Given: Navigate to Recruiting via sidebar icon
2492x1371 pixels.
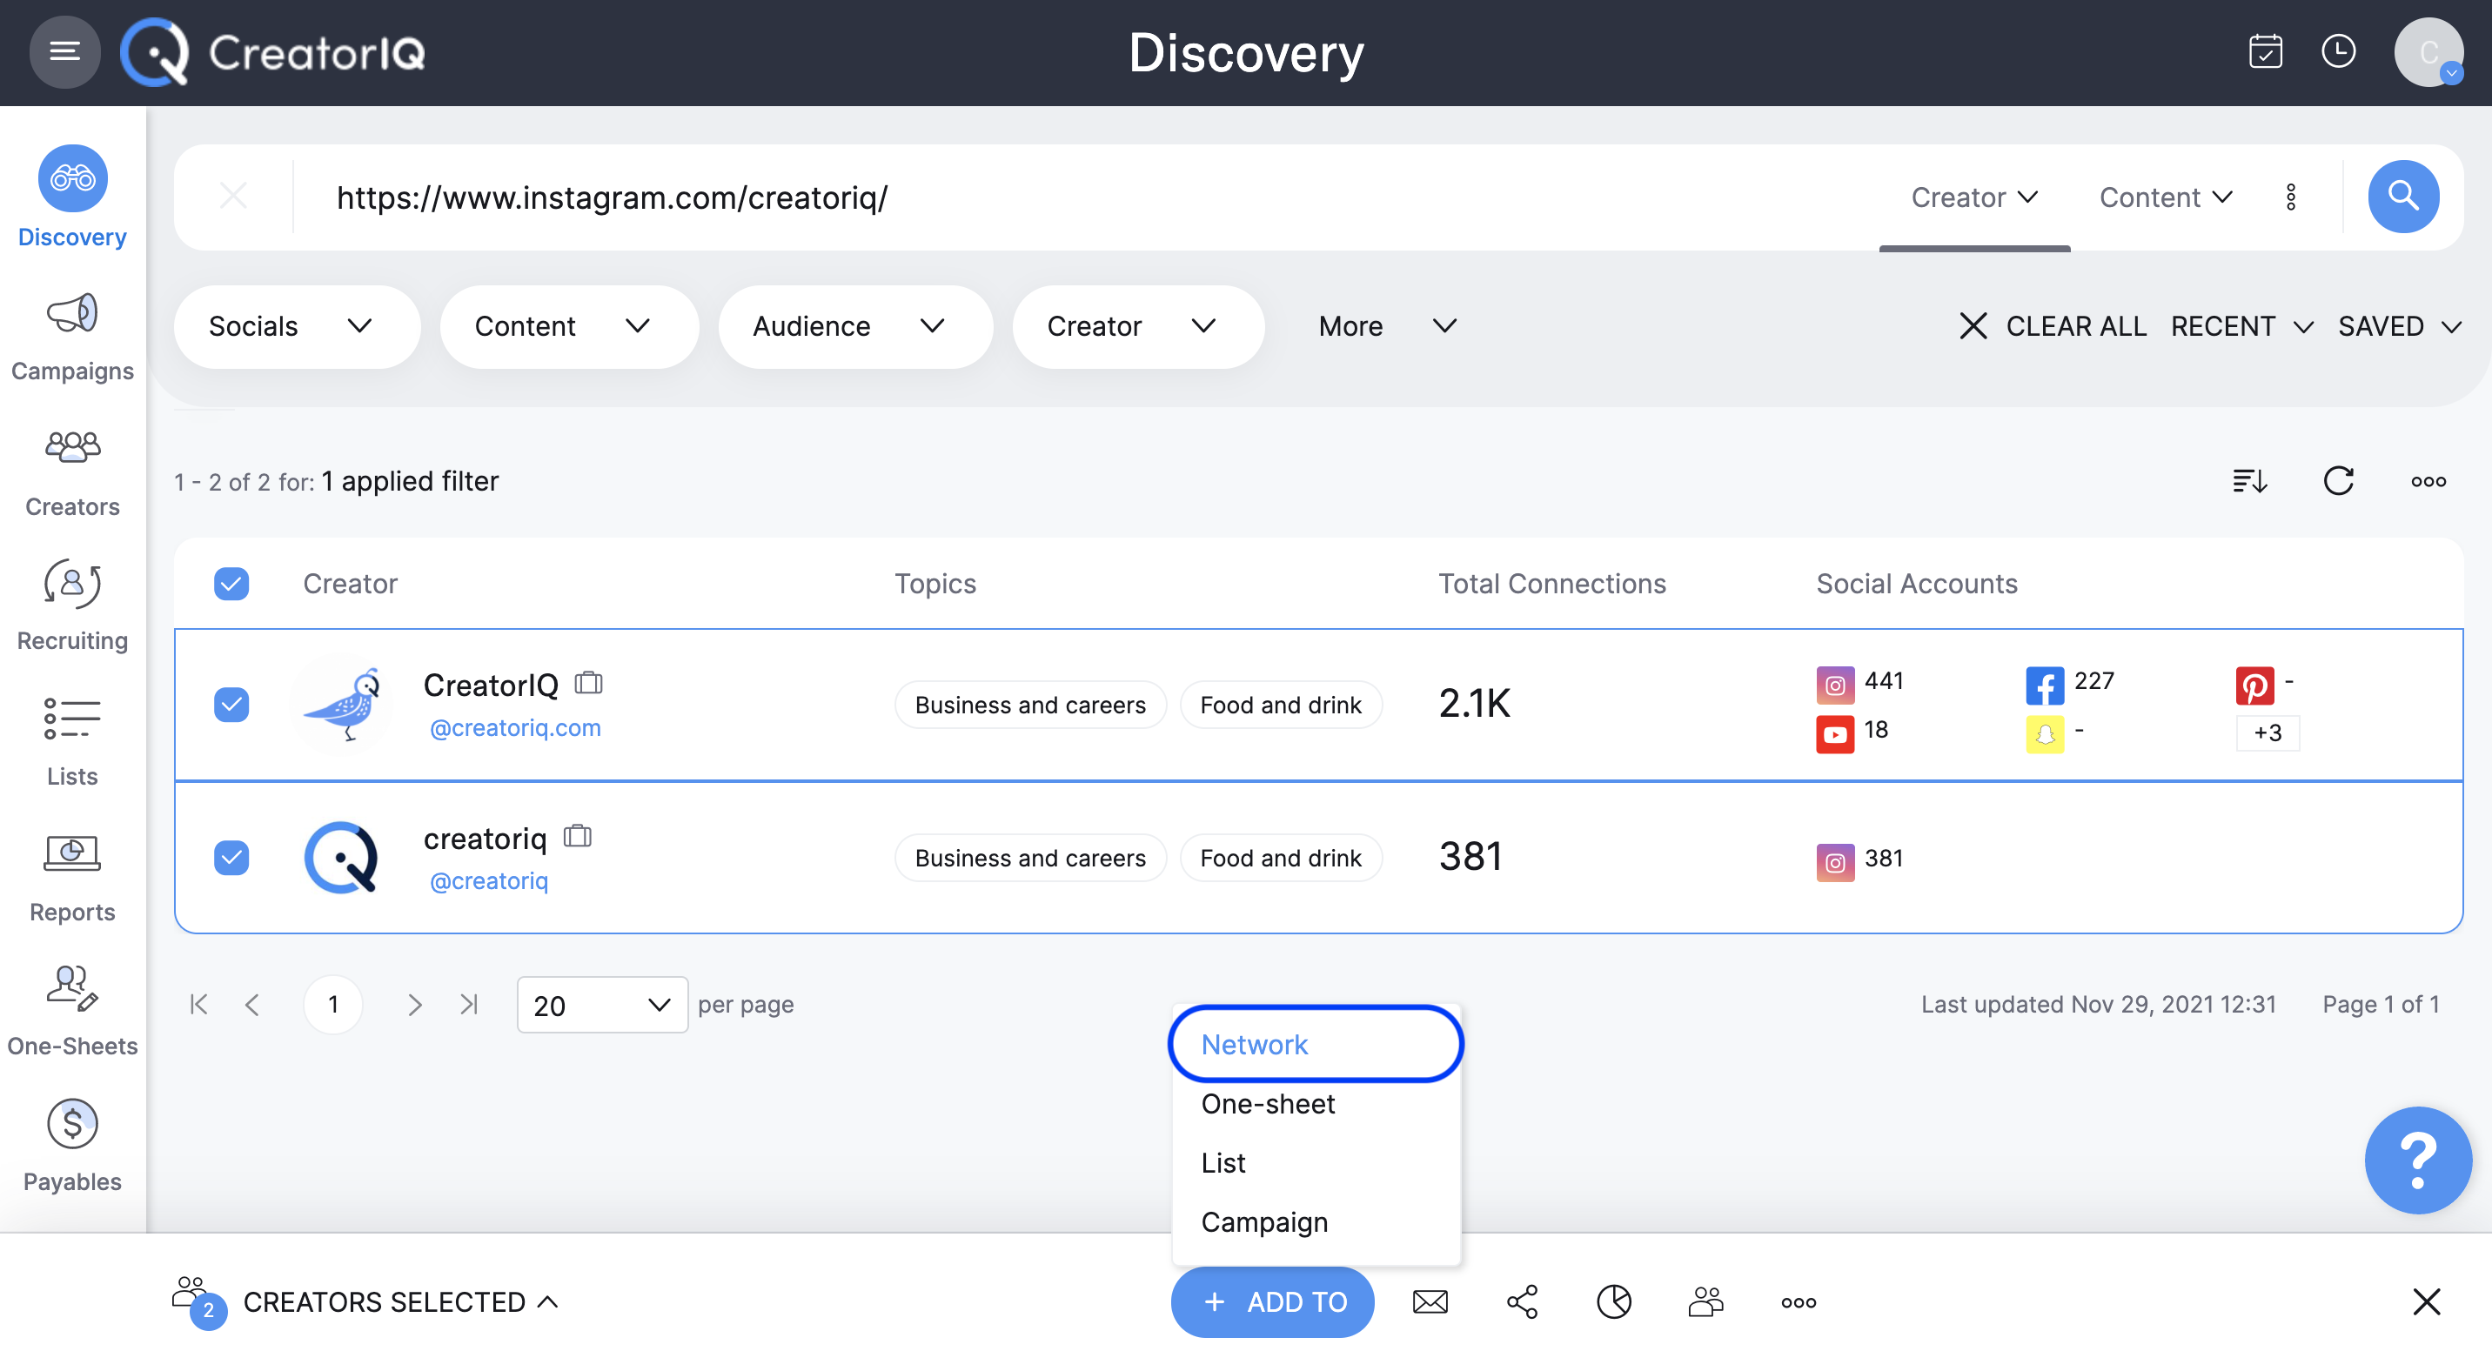Looking at the screenshot, I should click(71, 584).
